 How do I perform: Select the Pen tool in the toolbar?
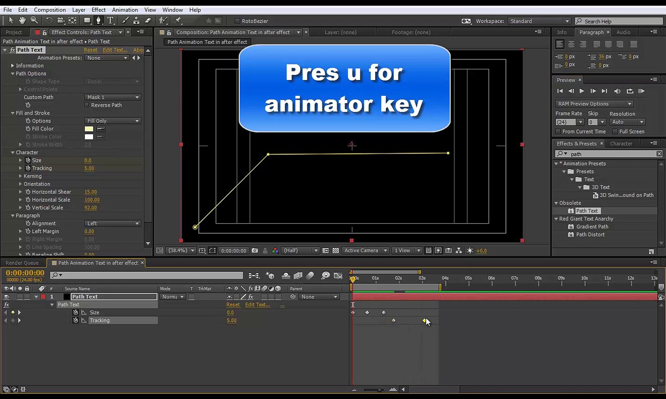pyautogui.click(x=99, y=21)
